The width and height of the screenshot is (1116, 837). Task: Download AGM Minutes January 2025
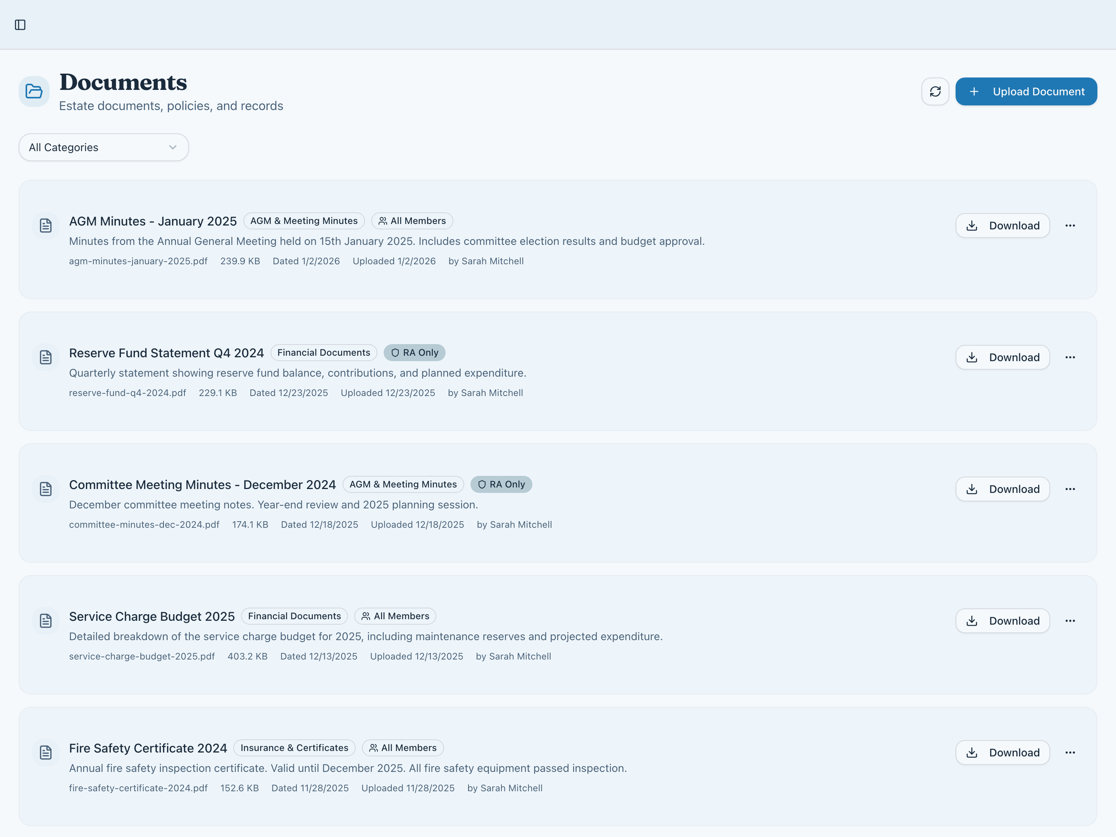click(x=1002, y=226)
